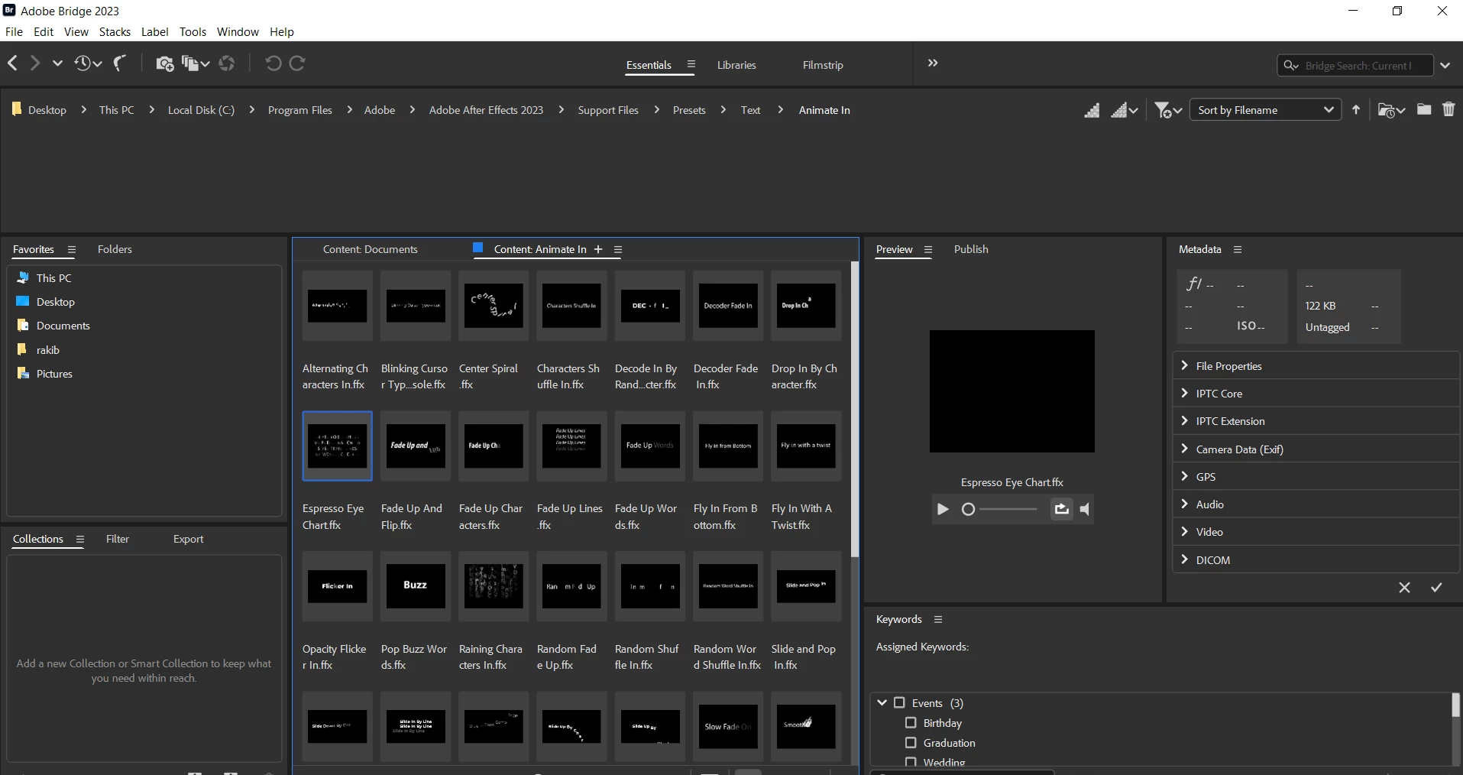Get photos from camera icon
This screenshot has width=1463, height=775.
pyautogui.click(x=164, y=63)
